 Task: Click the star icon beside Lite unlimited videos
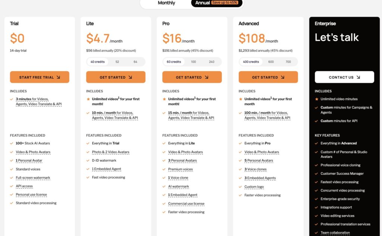tap(88, 99)
